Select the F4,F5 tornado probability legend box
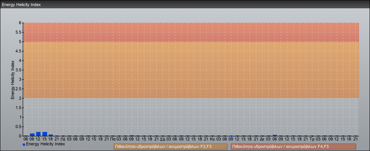 pyautogui.click(x=293, y=146)
